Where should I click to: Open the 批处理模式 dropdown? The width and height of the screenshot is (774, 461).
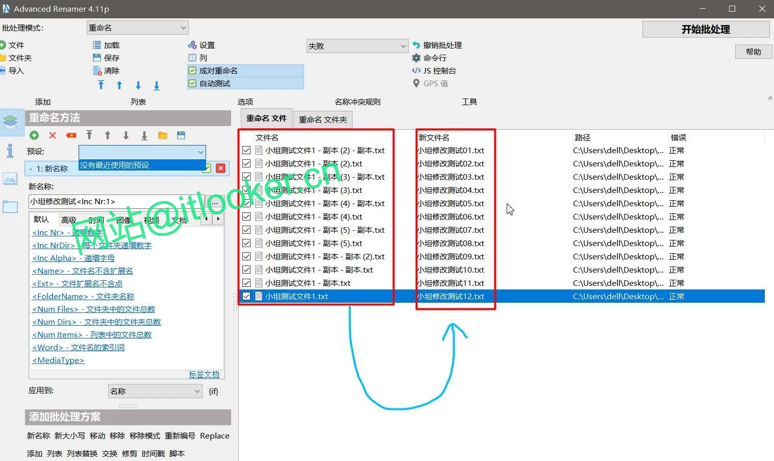[x=138, y=28]
